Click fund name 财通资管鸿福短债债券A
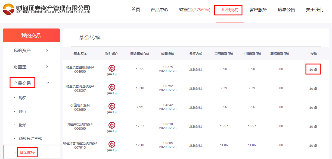The width and height of the screenshot is (332, 159). click(80, 143)
